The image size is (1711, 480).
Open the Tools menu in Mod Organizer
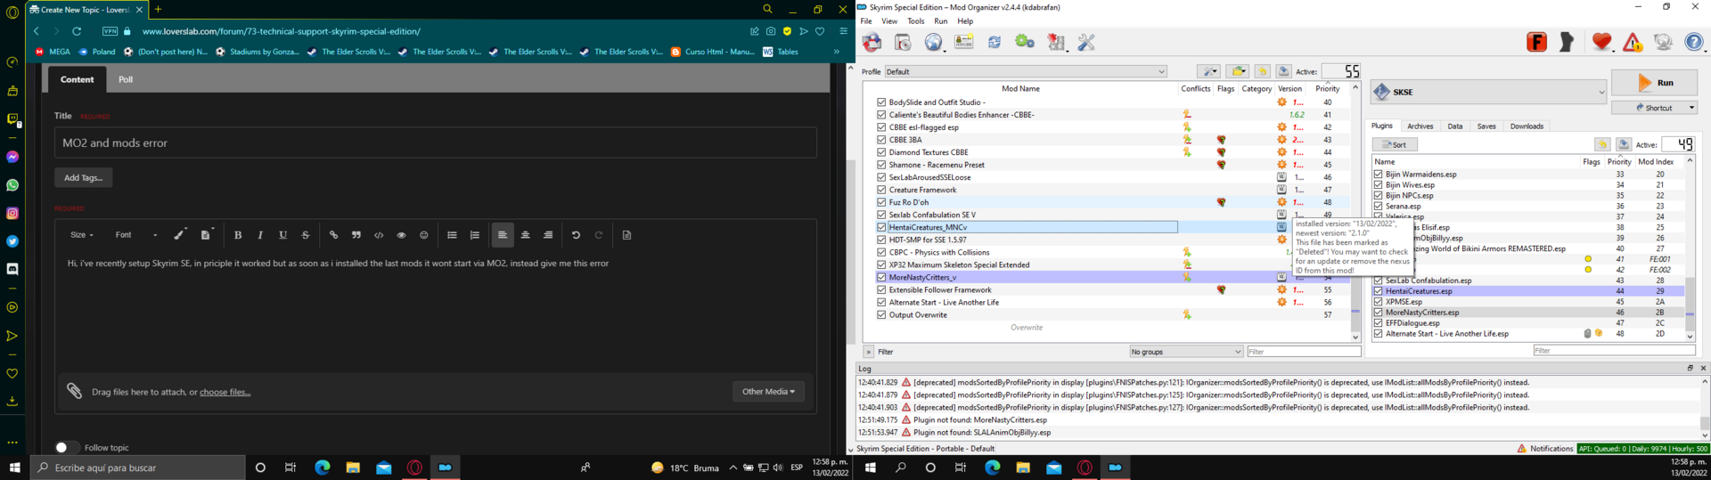[x=915, y=20]
